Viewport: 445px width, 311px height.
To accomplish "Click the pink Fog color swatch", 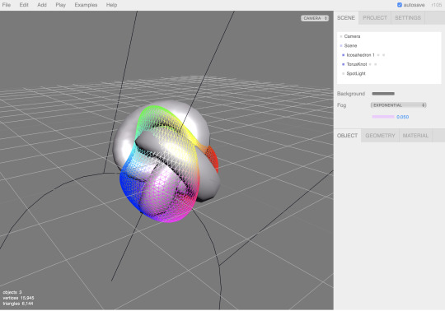I will (383, 117).
